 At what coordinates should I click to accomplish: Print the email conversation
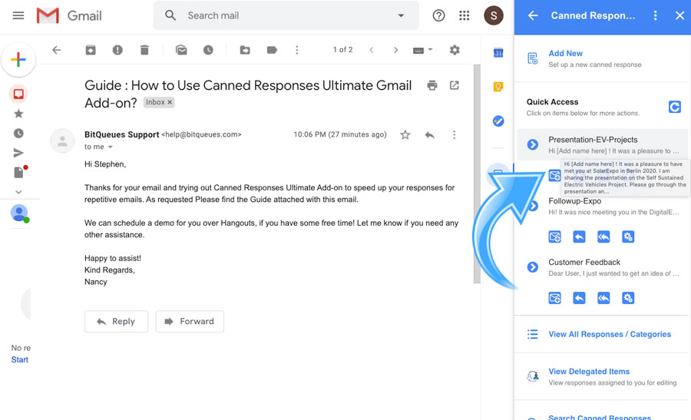coord(432,85)
